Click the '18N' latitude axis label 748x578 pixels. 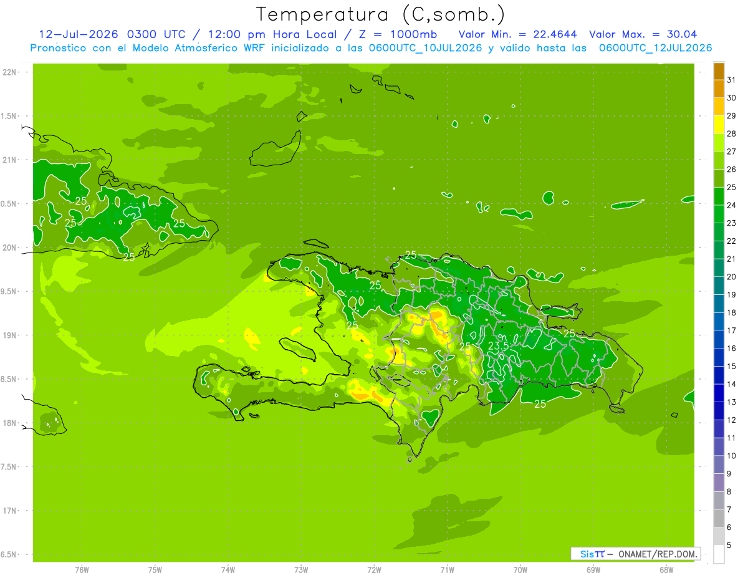tap(9, 423)
